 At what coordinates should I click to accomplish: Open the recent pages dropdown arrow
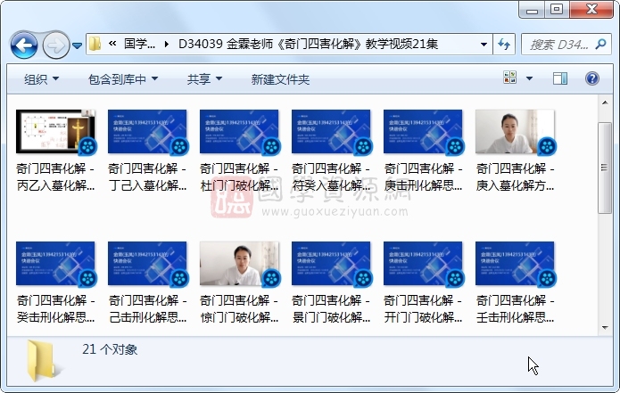point(78,45)
